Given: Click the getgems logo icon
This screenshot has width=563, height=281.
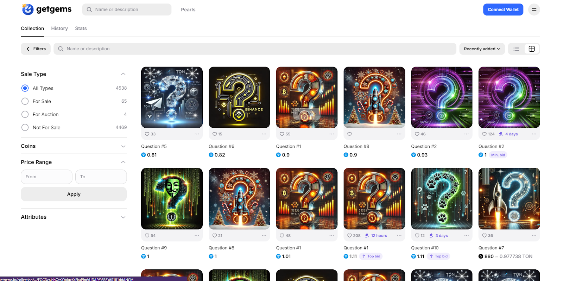Looking at the screenshot, I should 28,9.
